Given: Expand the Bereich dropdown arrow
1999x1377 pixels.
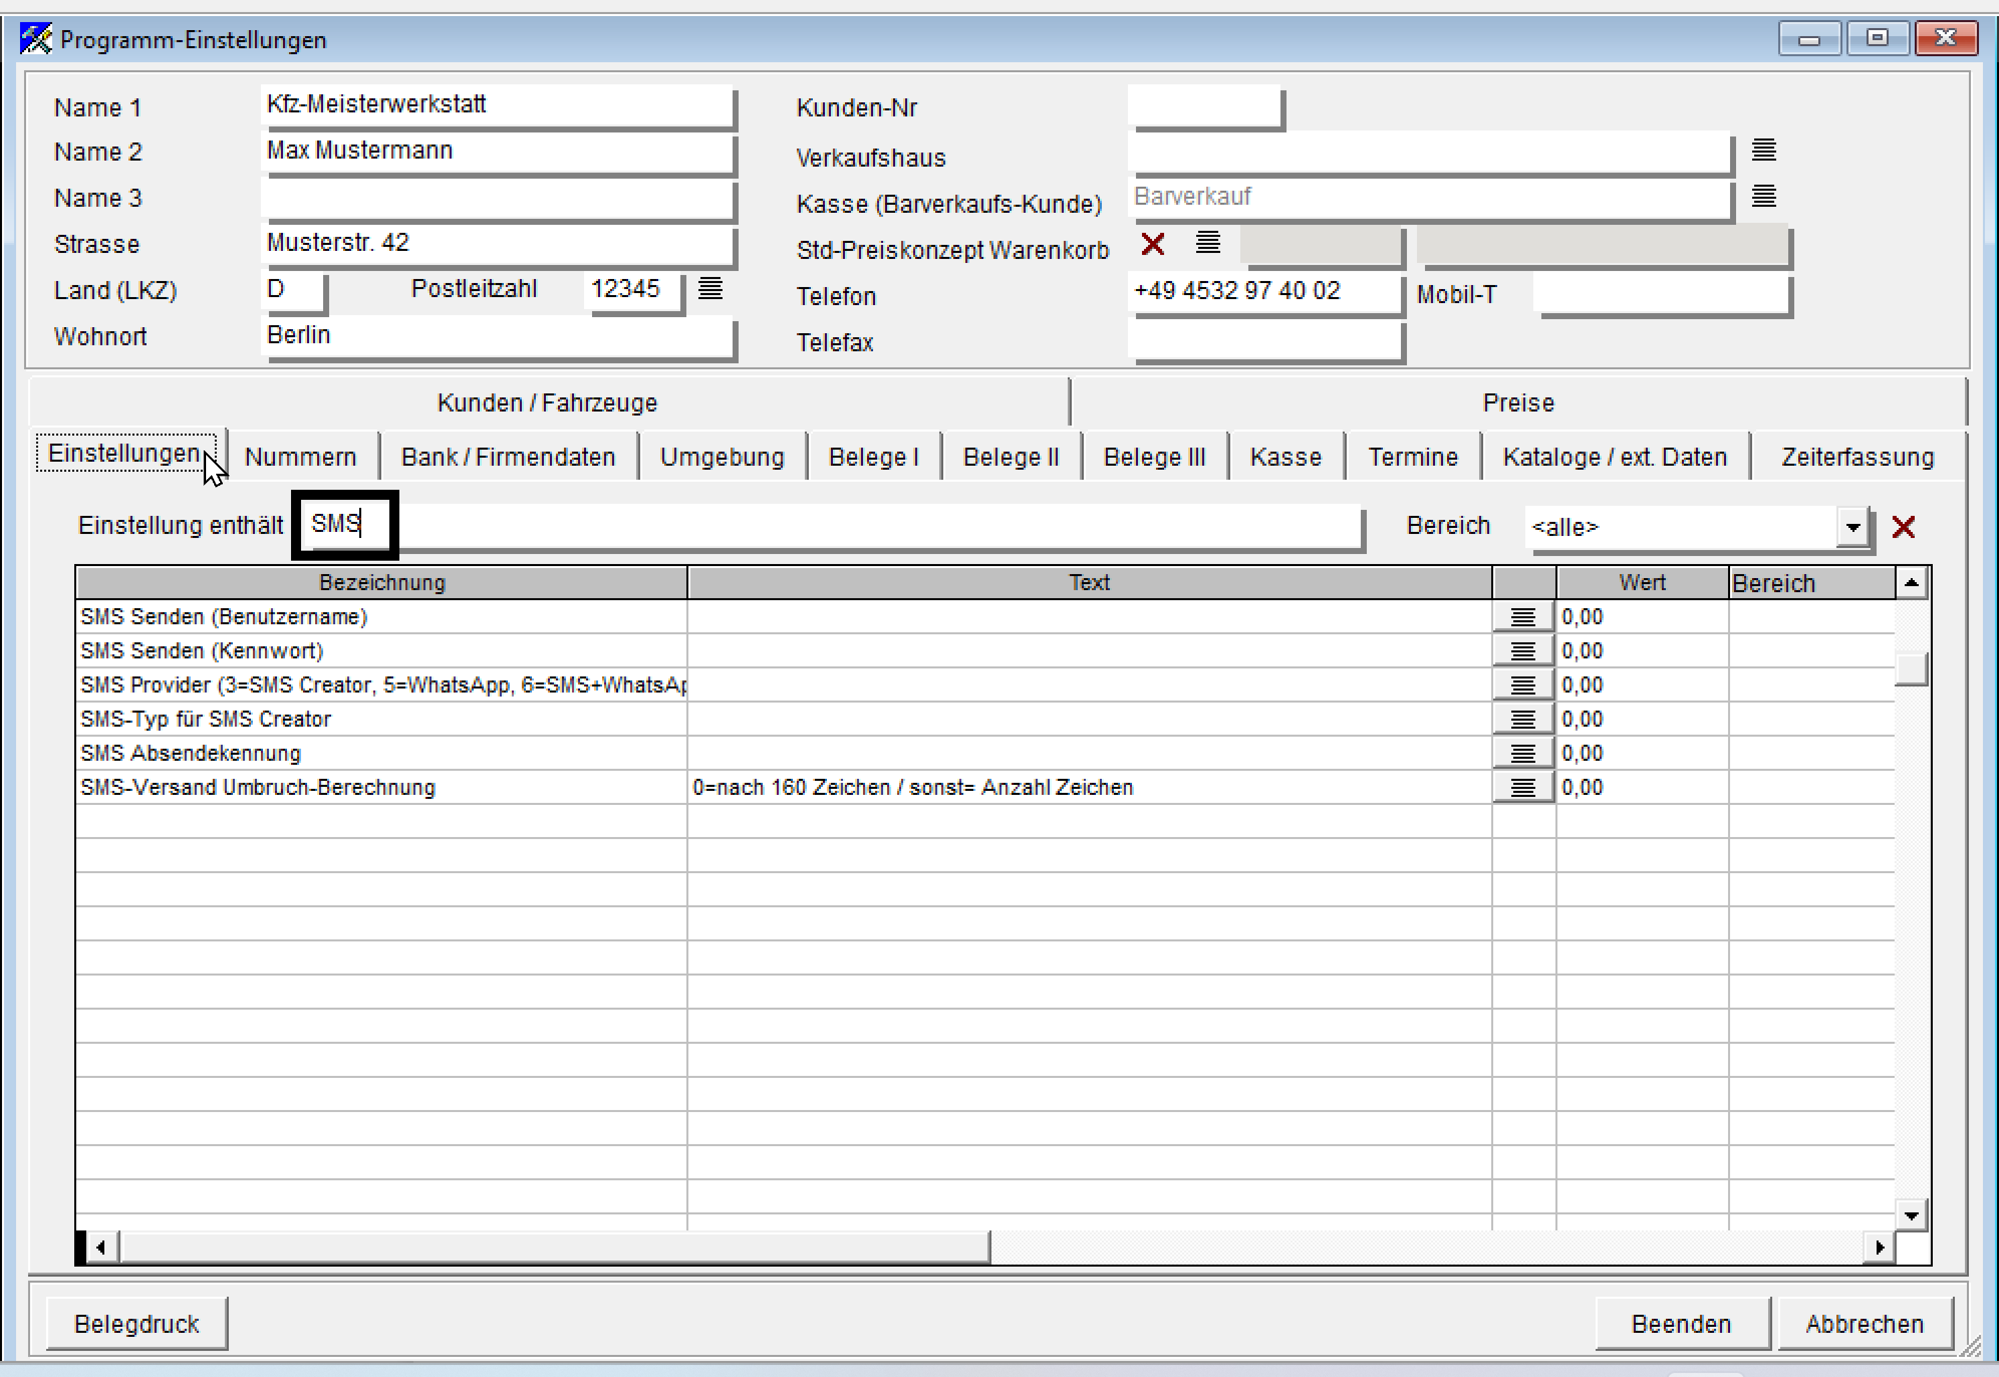Looking at the screenshot, I should coord(1852,527).
